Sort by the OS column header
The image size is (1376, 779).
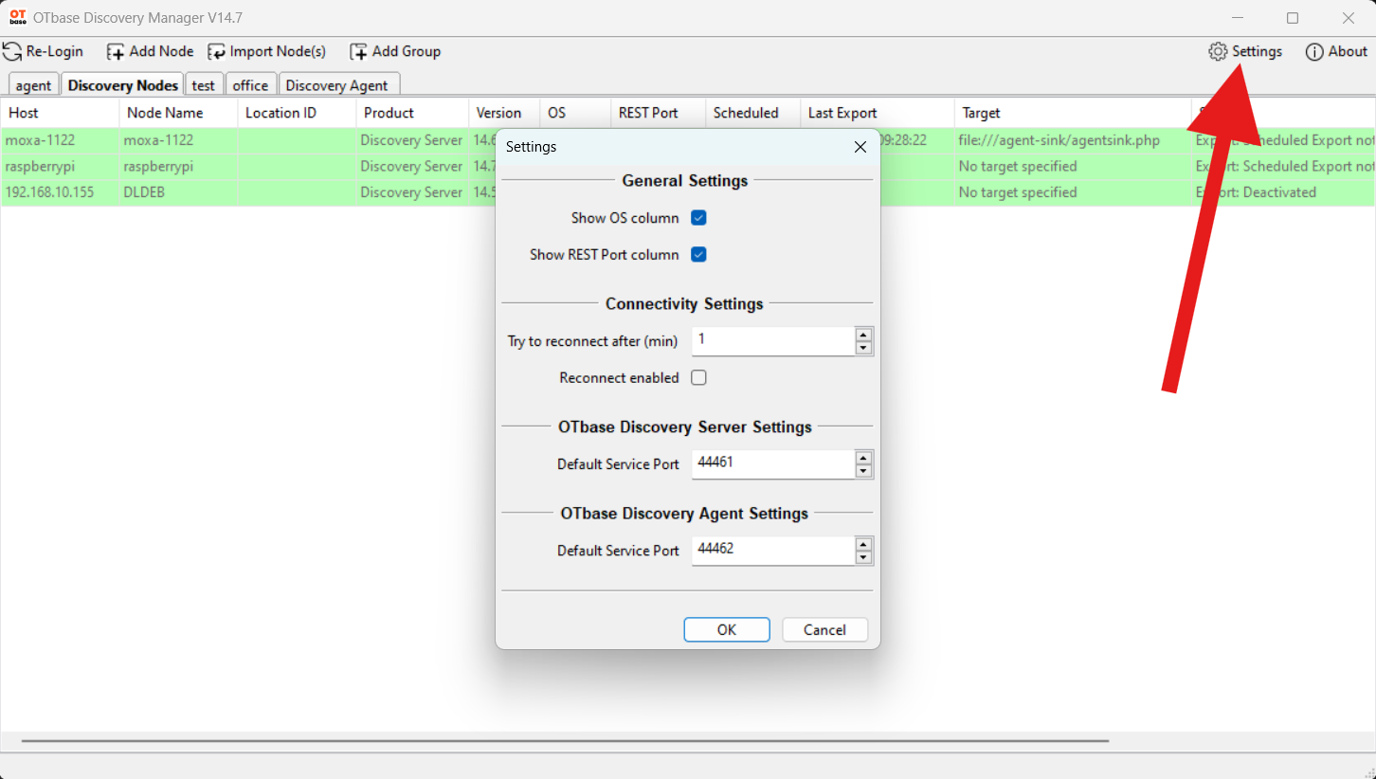(x=575, y=113)
